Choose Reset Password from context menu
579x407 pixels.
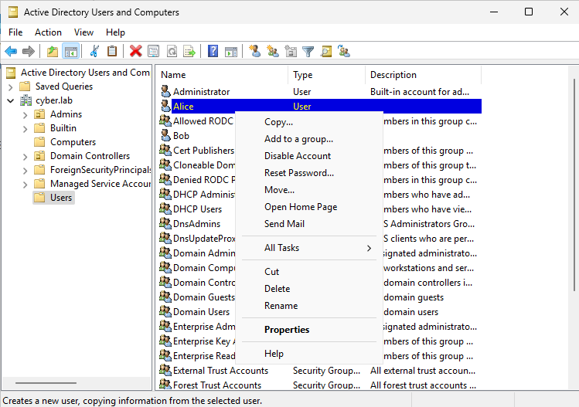pos(298,173)
